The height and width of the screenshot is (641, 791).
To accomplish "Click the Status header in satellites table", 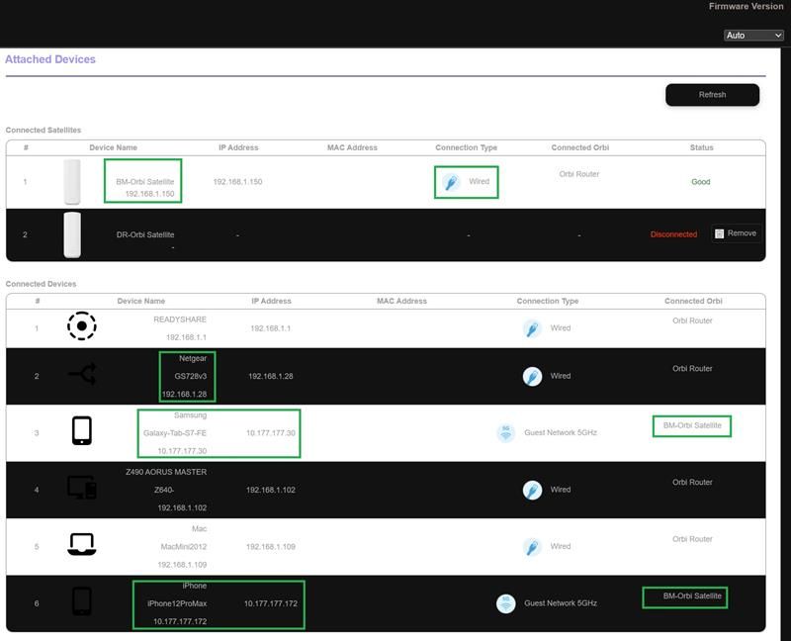I will tap(701, 147).
